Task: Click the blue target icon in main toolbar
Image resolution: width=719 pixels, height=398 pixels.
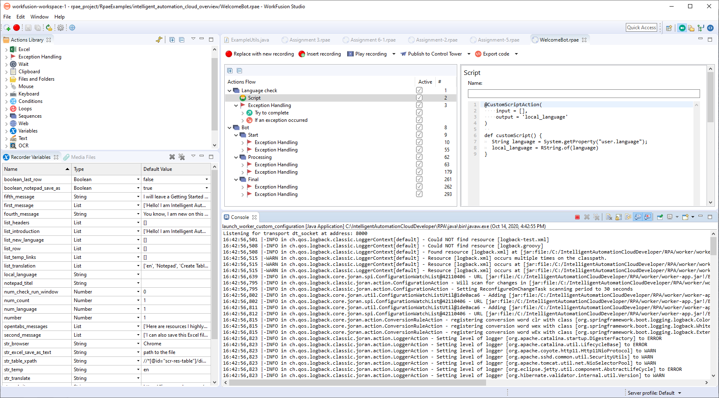Action: pos(72,28)
